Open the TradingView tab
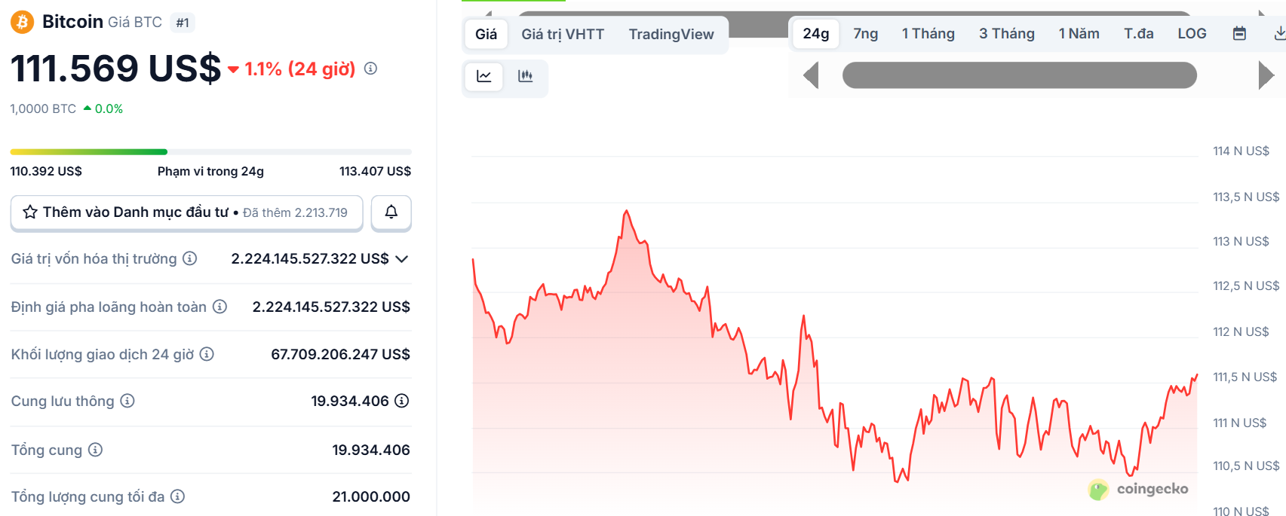 point(671,33)
